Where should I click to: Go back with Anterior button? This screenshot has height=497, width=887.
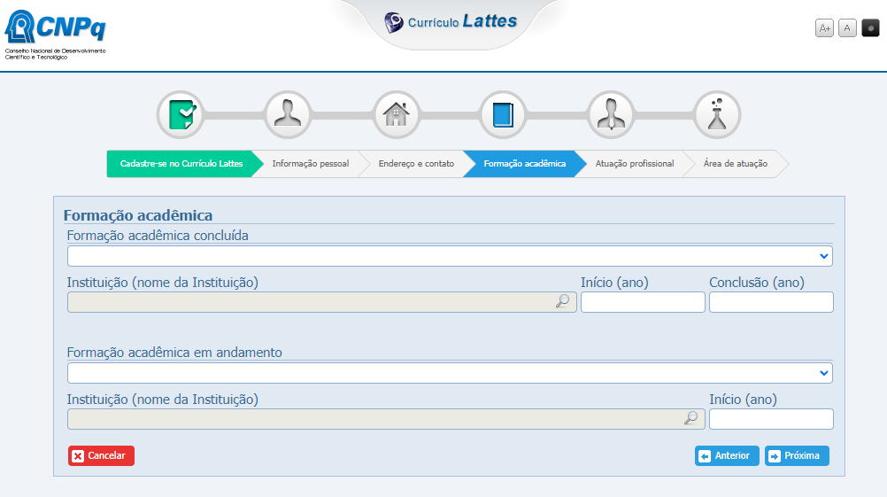pos(727,456)
